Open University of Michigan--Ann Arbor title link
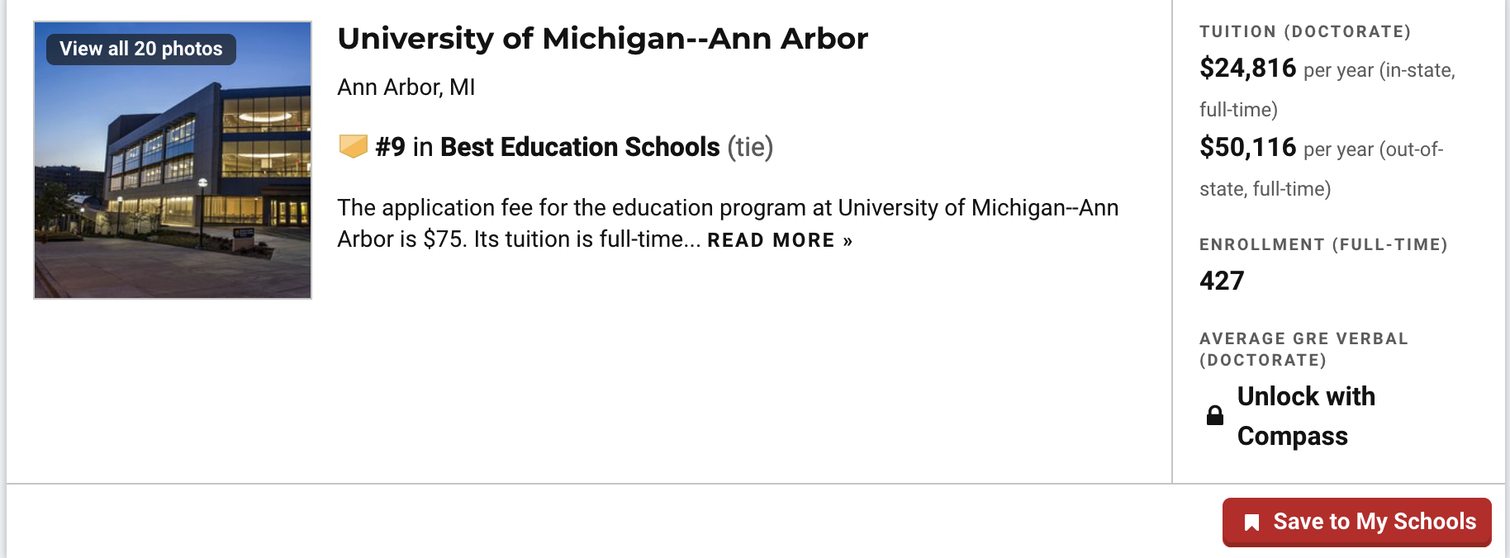This screenshot has height=558, width=1510. coord(603,39)
